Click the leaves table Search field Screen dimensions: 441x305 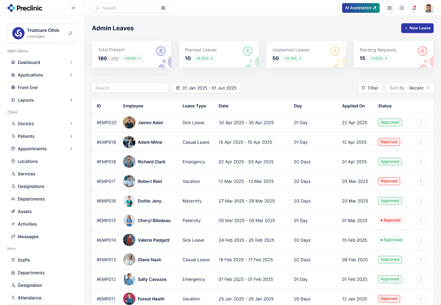point(130,88)
